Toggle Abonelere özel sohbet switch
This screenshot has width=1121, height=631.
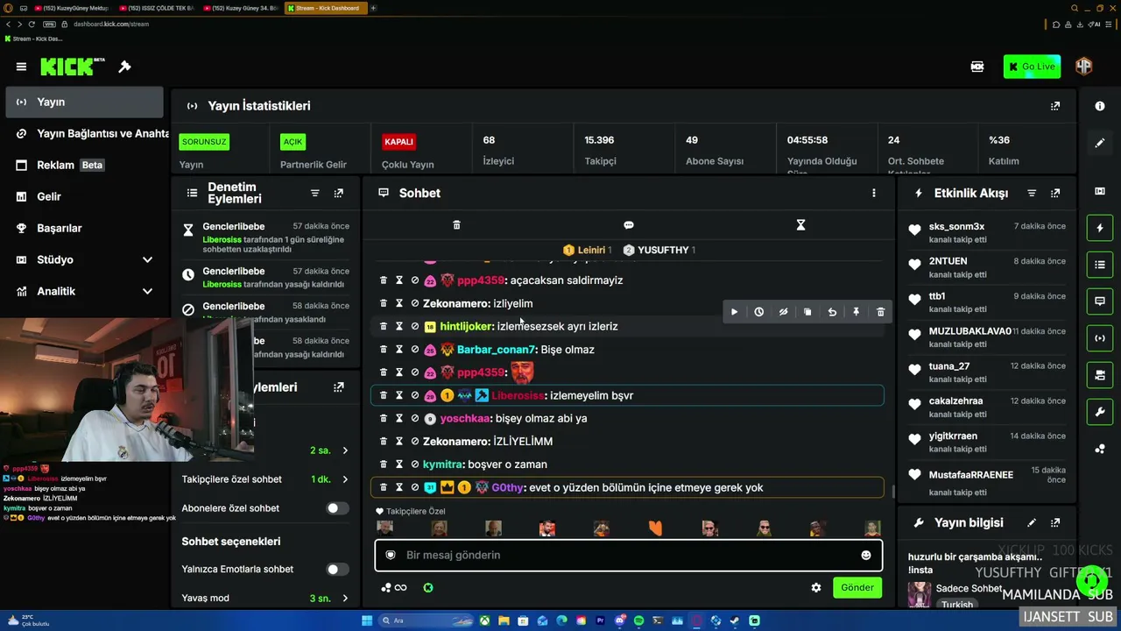click(337, 508)
